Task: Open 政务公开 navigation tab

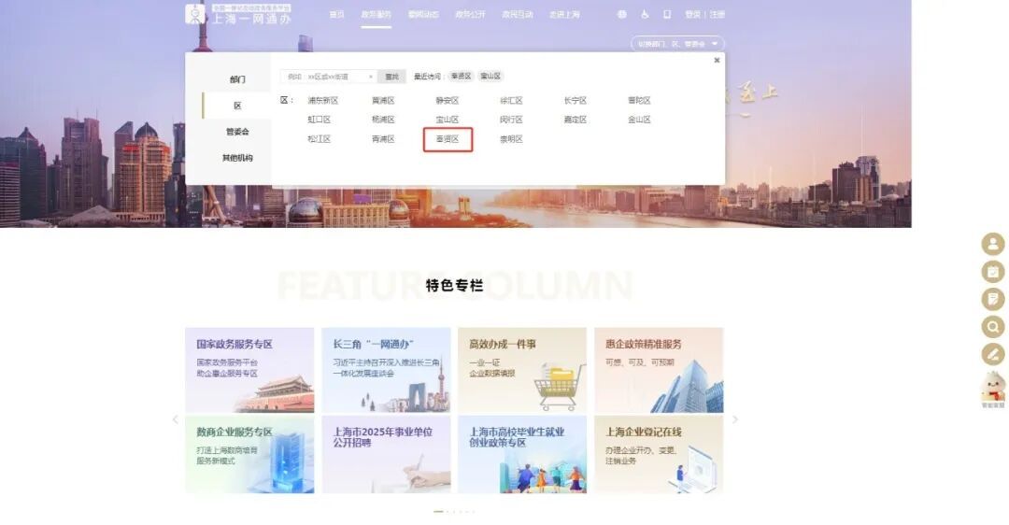Action: 470,14
